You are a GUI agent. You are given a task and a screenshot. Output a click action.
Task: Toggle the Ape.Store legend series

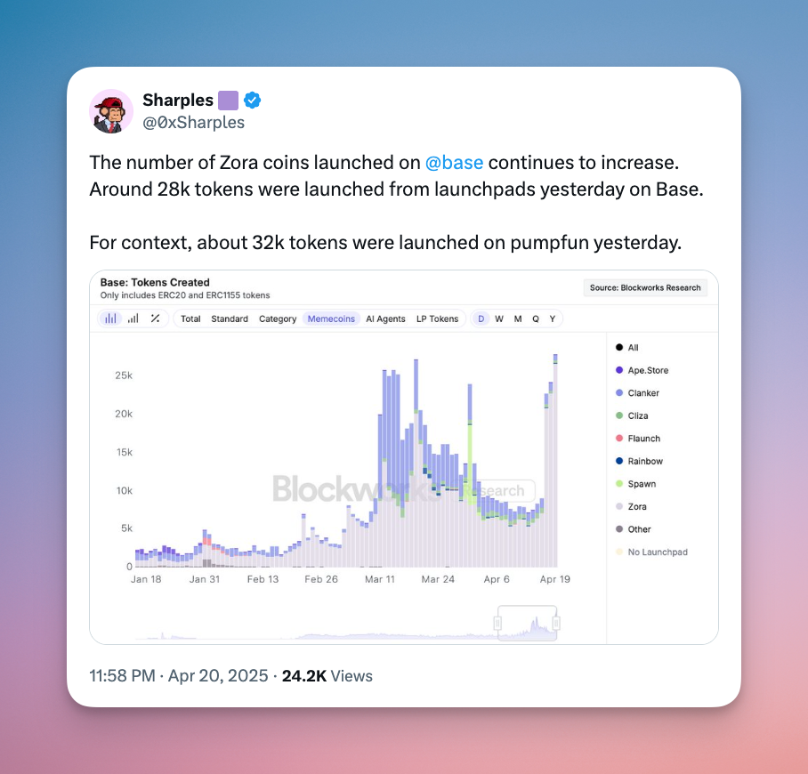[647, 370]
